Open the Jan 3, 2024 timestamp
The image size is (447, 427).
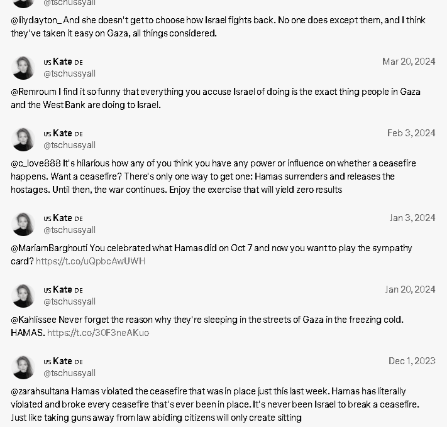coord(412,218)
